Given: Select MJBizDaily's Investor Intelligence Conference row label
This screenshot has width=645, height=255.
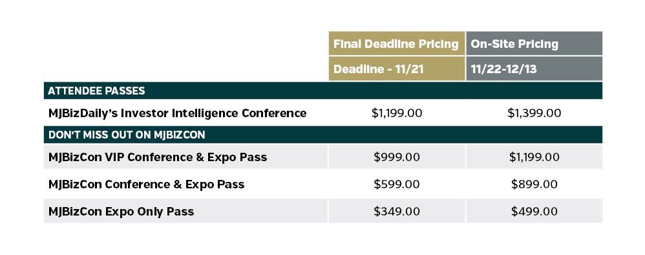Looking at the screenshot, I should pos(177,113).
